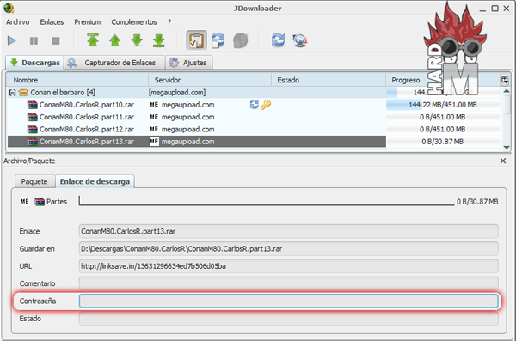Click the URL field with the linksave.in link

click(289, 266)
